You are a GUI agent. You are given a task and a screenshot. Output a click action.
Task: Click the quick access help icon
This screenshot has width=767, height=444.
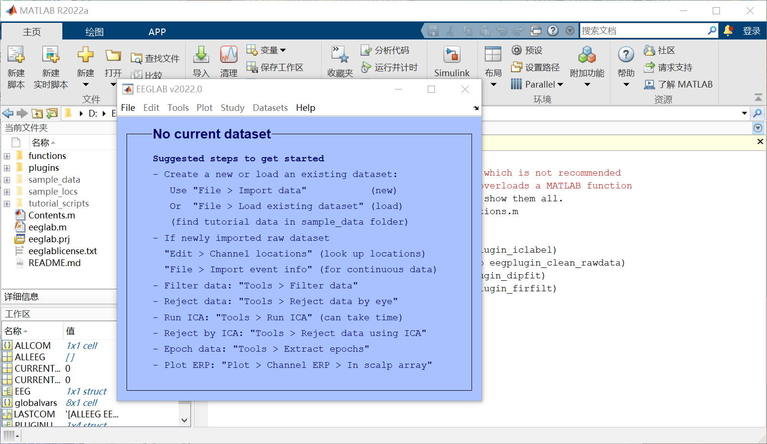[553, 30]
